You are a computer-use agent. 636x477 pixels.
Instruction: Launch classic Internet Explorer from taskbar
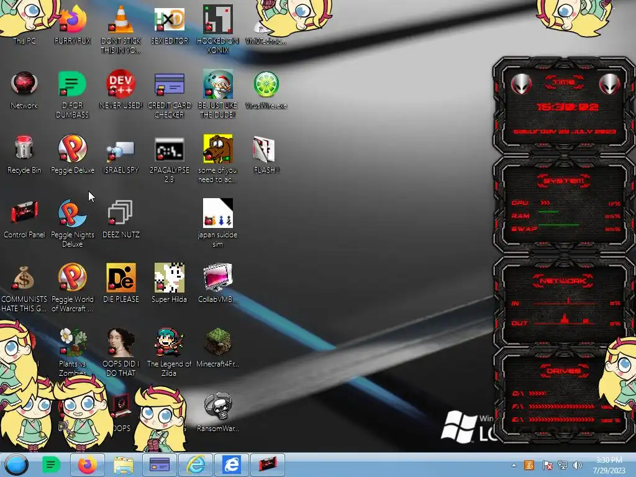[196, 465]
